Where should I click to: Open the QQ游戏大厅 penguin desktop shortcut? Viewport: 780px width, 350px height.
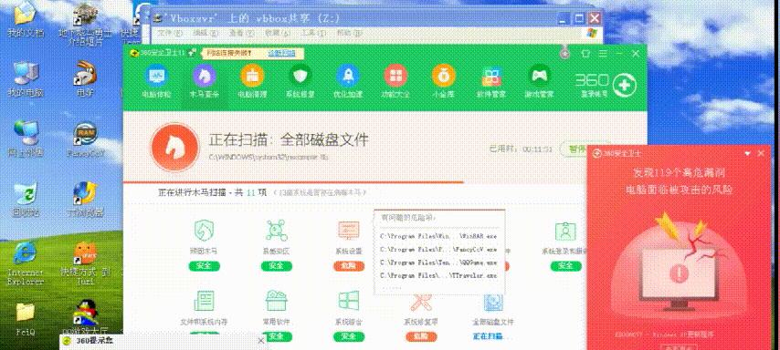(x=86, y=318)
